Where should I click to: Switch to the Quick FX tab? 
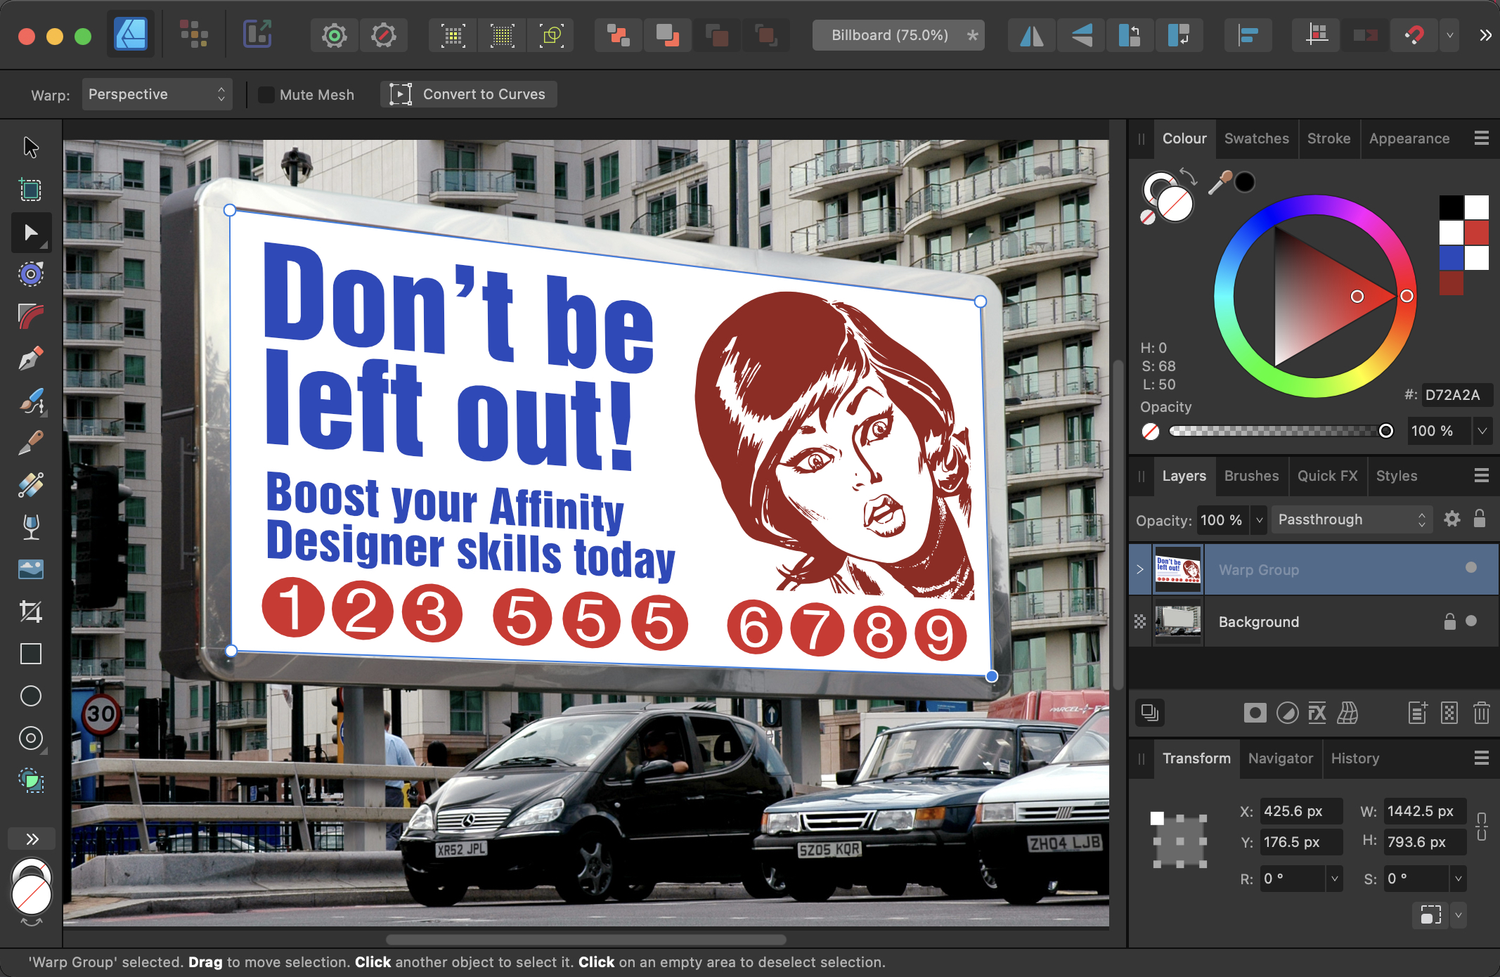pyautogui.click(x=1327, y=476)
